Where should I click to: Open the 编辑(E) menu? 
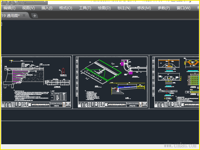point(9,8)
